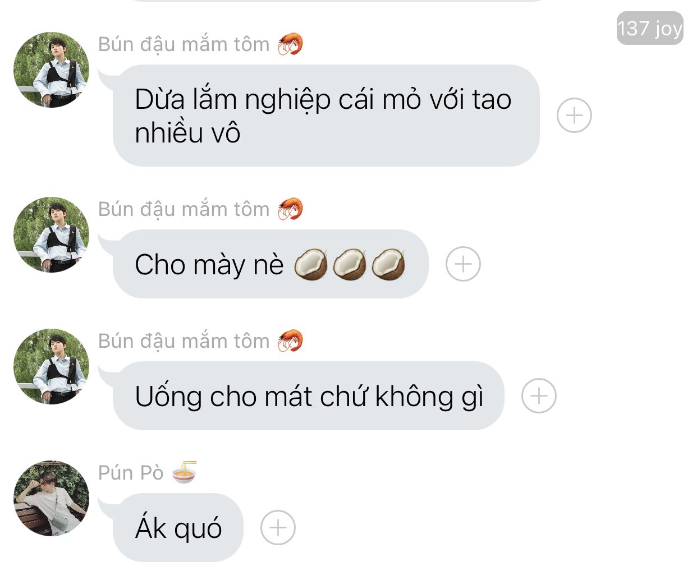Select the "Dừa lắm nghiệp cái mỏ" message bubble
697x580 pixels.
[325, 116]
